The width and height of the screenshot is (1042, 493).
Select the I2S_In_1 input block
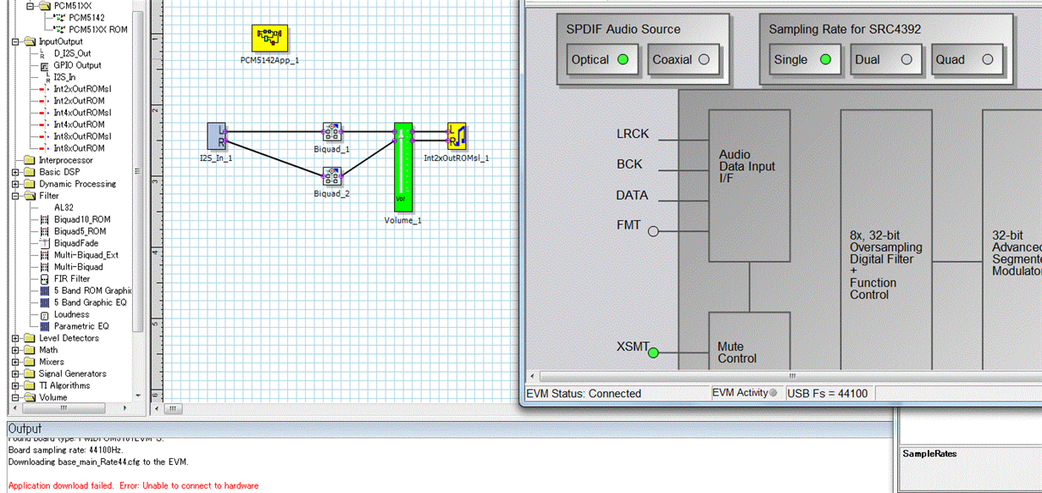218,136
